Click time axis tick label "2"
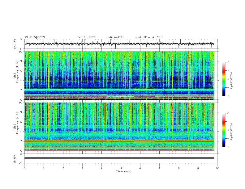The width and height of the screenshot is (245, 189). pyautogui.click(x=63, y=168)
